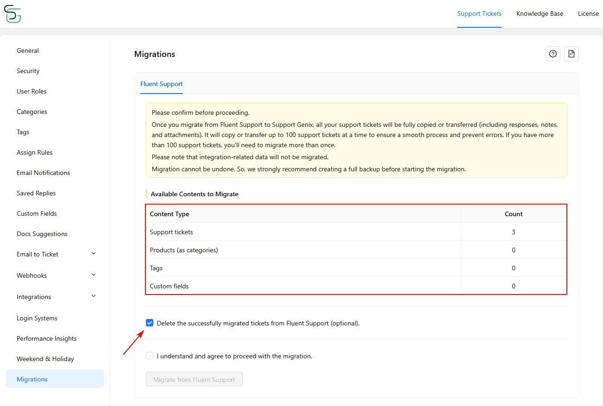Expand the Email to Ticket submenu
603x406 pixels.
(94, 254)
